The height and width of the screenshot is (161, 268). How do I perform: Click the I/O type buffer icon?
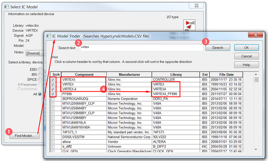(x=189, y=25)
